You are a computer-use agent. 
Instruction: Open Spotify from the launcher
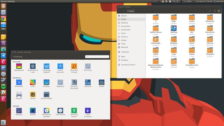(3, 87)
